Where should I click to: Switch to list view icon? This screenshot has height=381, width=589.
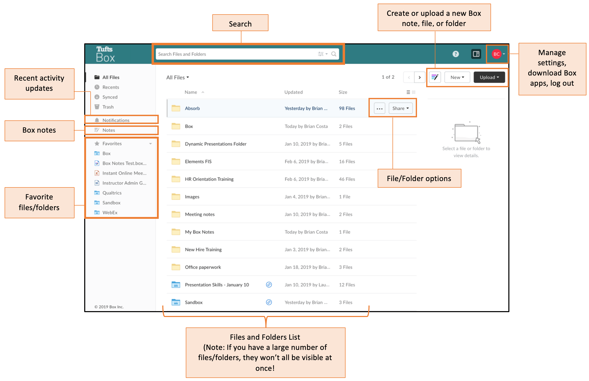[408, 92]
